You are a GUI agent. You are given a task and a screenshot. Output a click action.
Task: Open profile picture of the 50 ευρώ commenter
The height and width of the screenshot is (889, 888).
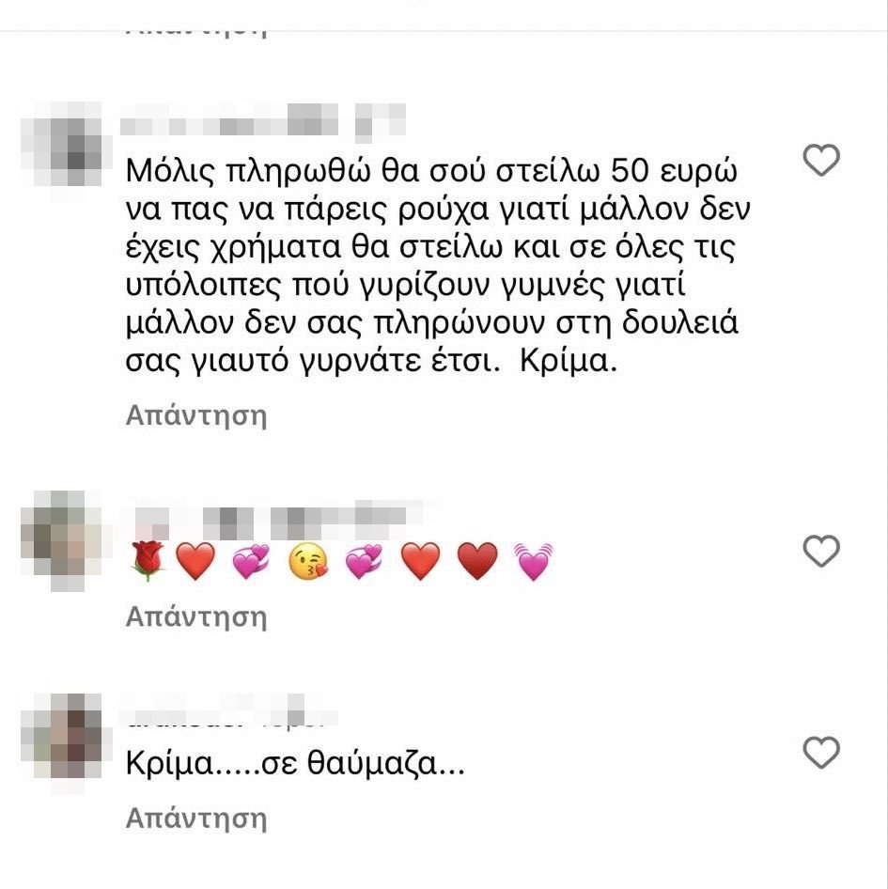point(61,145)
